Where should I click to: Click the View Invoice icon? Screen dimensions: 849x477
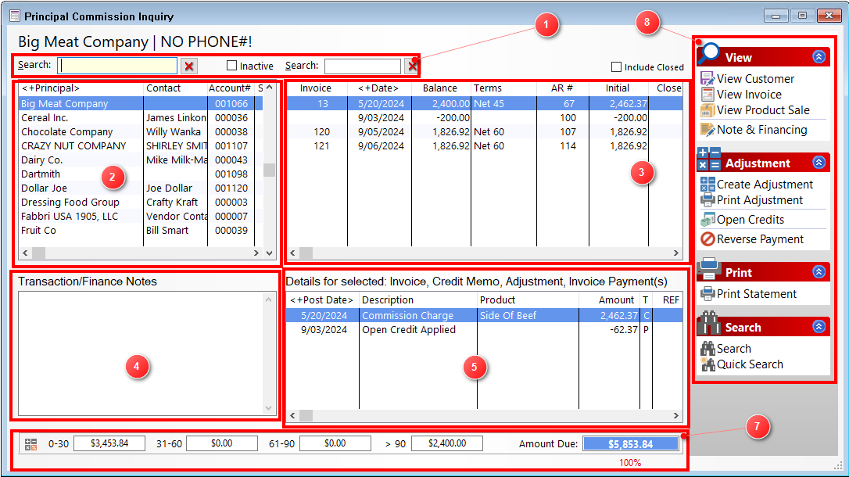[x=707, y=95]
